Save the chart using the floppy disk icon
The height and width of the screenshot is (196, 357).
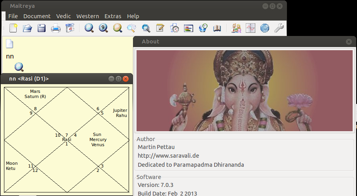pyautogui.click(x=42, y=28)
